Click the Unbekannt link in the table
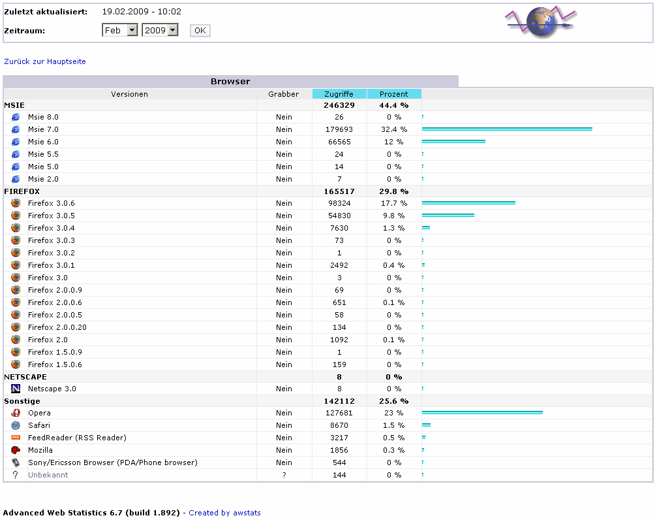The width and height of the screenshot is (655, 518). point(48,475)
